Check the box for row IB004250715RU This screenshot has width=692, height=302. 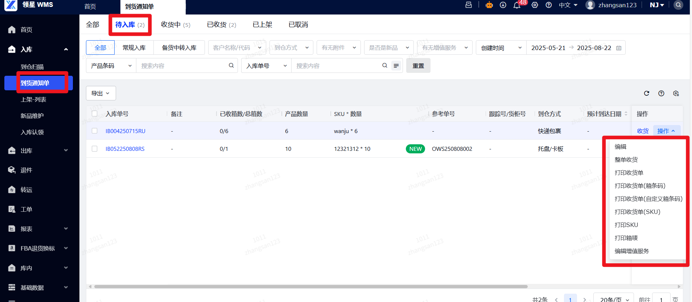95,131
